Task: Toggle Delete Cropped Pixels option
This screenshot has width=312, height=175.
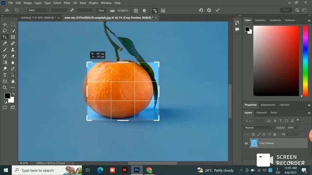Action: [x=155, y=11]
